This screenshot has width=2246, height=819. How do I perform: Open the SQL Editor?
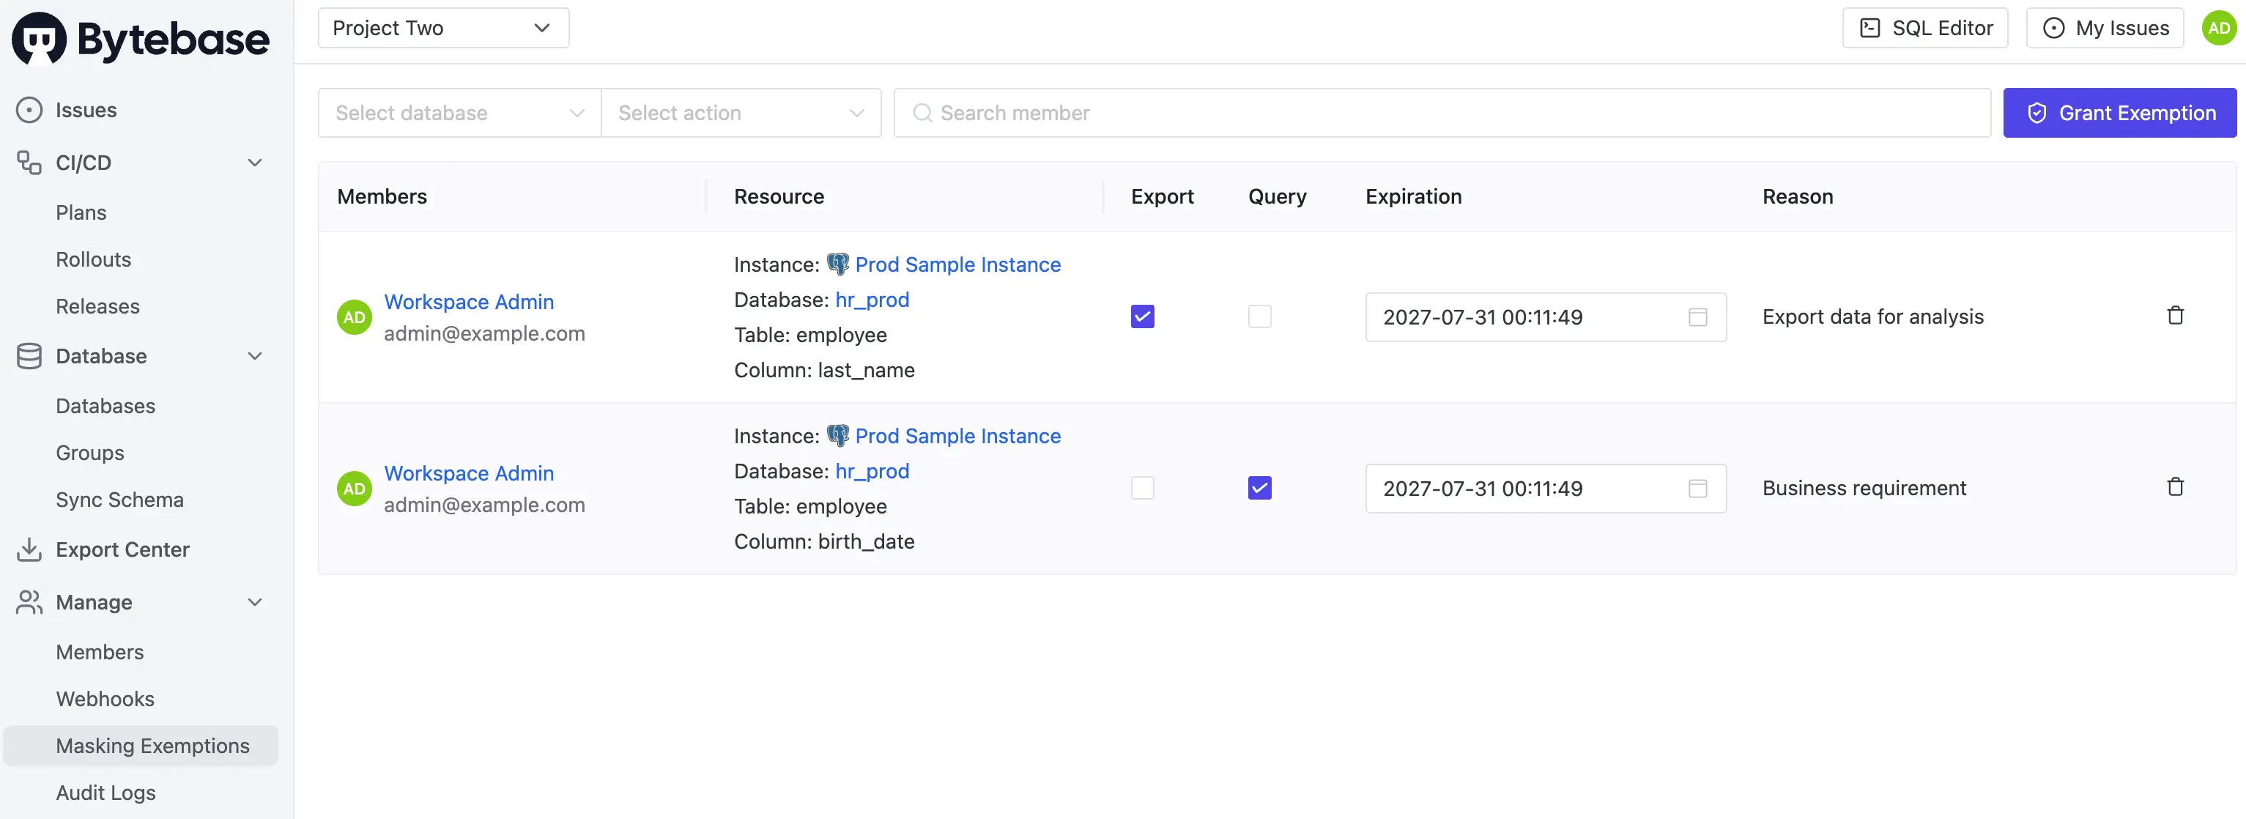[x=1924, y=28]
